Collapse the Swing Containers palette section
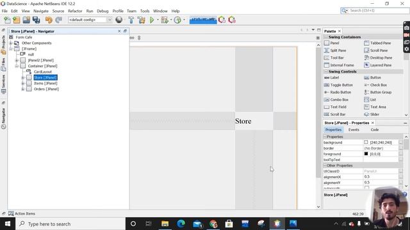The height and width of the screenshot is (230, 410). [x=326, y=37]
